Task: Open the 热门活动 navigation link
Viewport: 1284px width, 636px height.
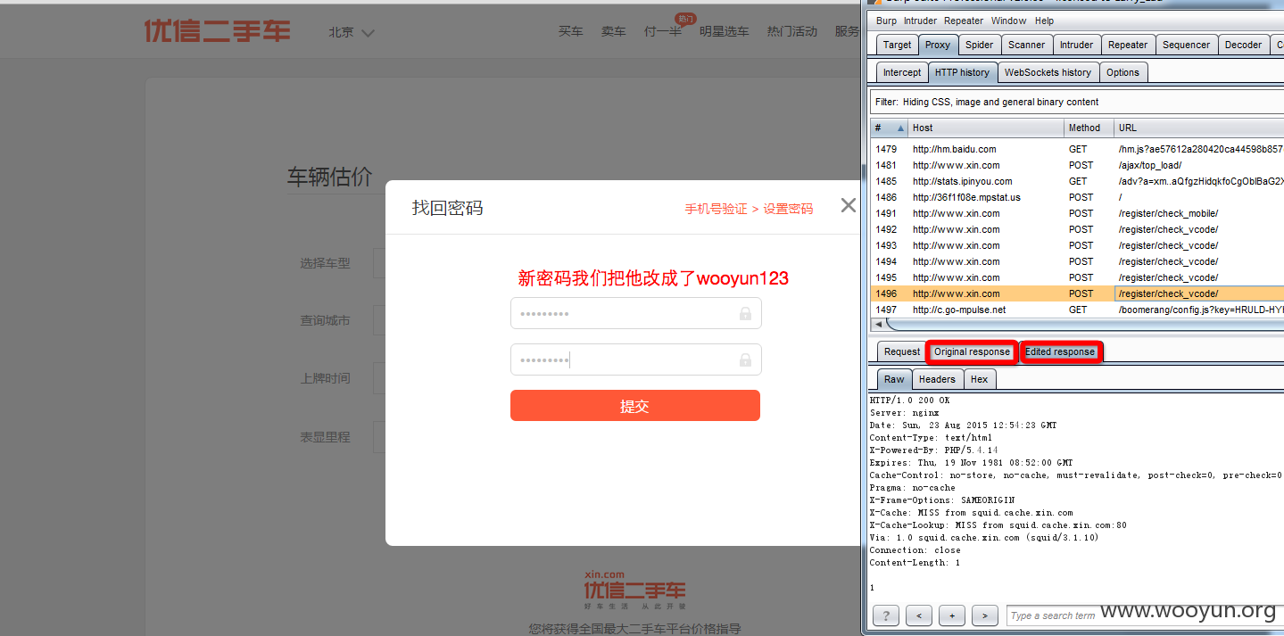Action: click(x=792, y=32)
